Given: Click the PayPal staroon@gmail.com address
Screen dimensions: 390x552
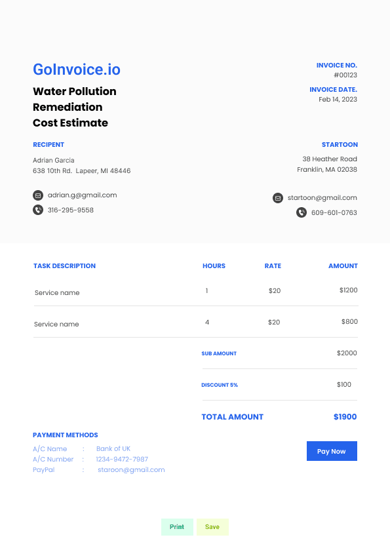Looking at the screenshot, I should coord(131,469).
